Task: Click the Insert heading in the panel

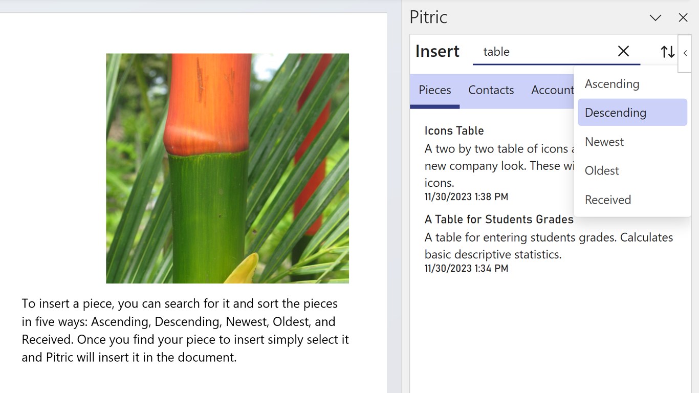Action: click(x=438, y=52)
